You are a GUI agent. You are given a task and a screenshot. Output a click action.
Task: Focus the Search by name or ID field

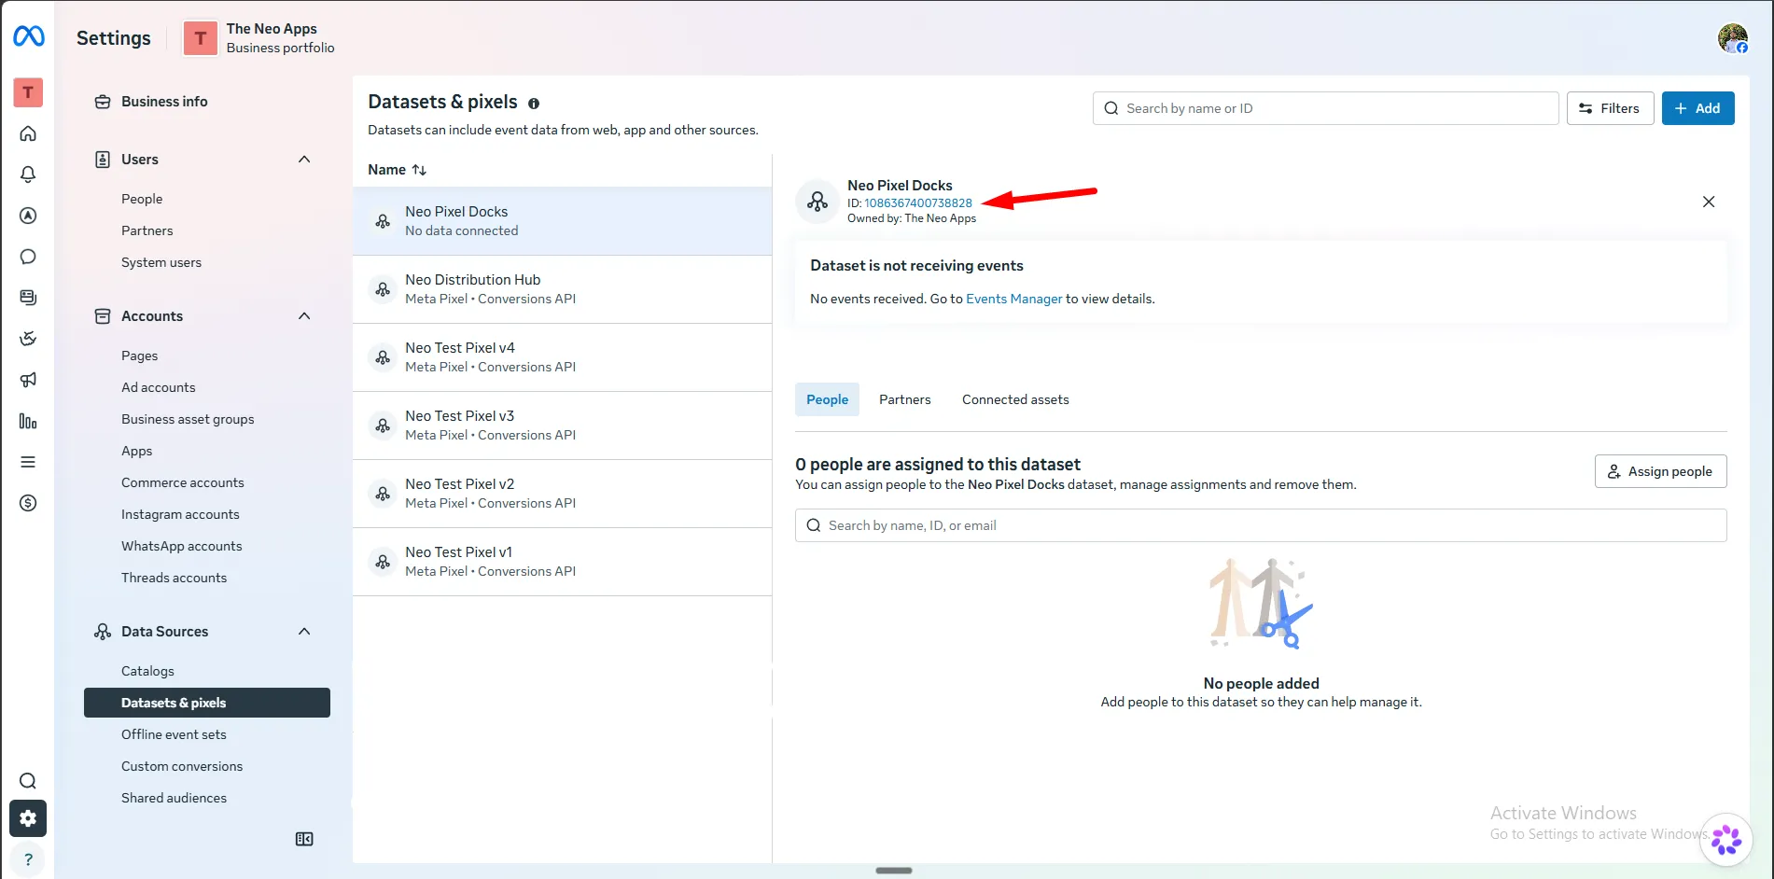(x=1325, y=108)
